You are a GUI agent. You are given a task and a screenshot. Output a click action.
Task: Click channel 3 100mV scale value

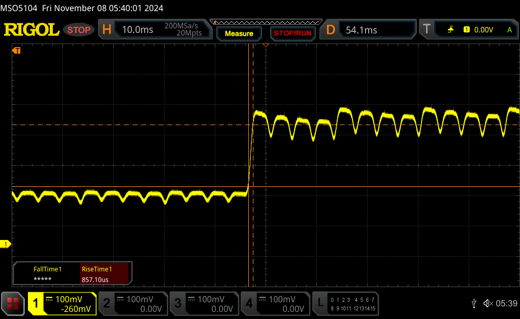pos(211,299)
